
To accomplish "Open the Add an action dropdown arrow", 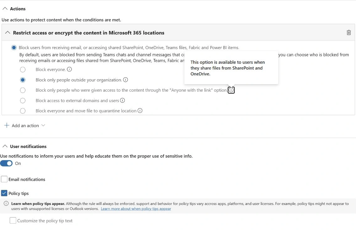I will 43,125.
